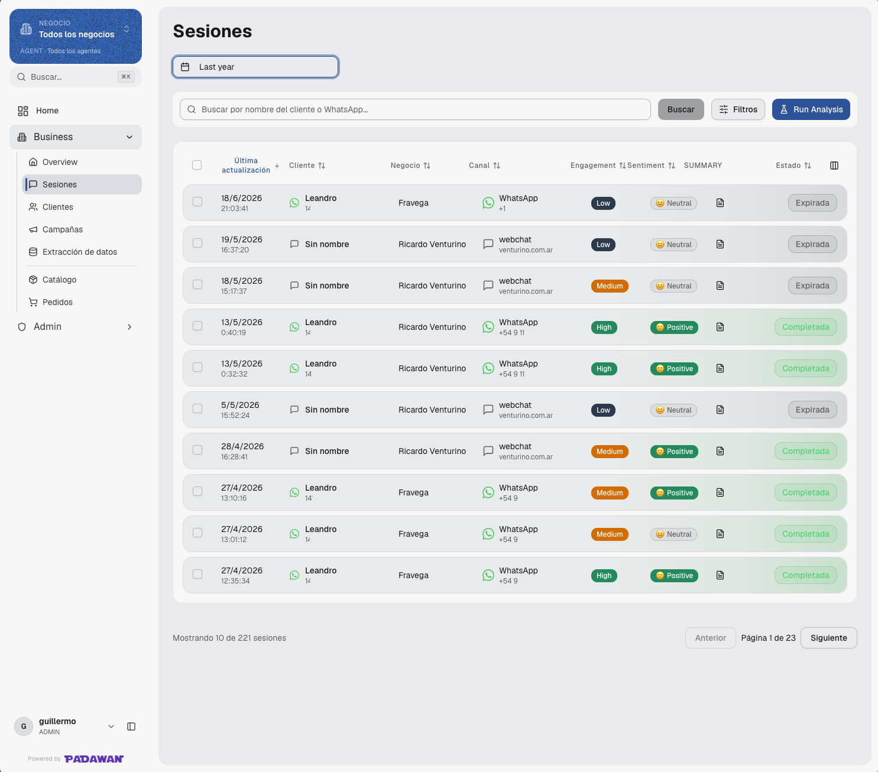
Task: Click the calendar icon in date filter
Action: (185, 67)
